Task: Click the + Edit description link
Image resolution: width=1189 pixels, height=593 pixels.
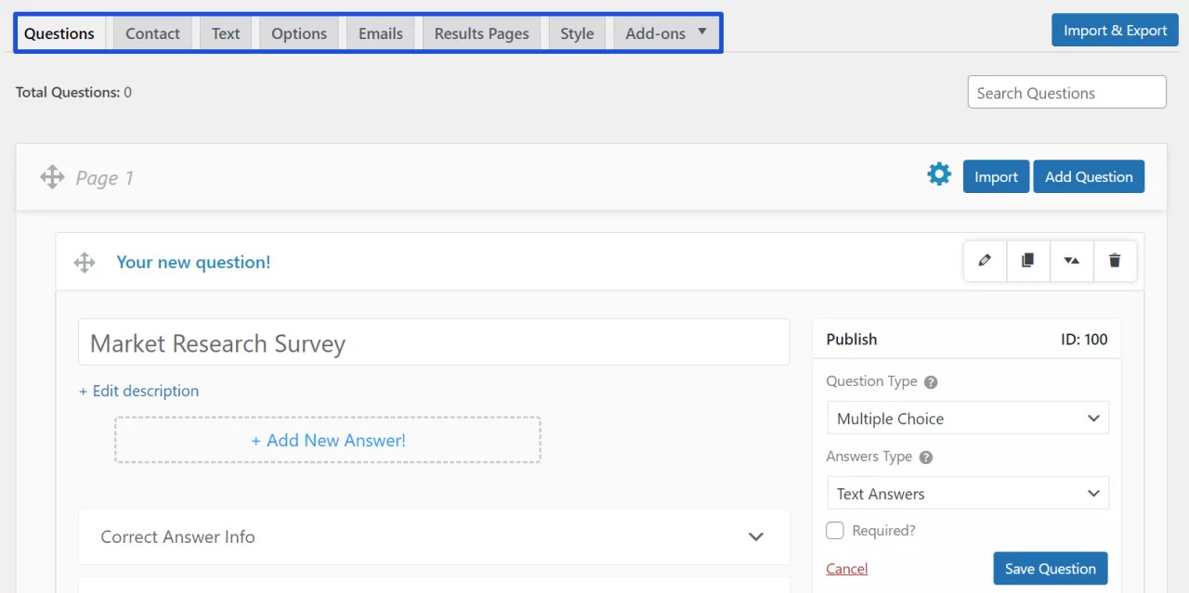Action: (x=138, y=391)
